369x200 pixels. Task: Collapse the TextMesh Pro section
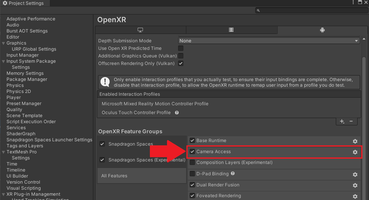click(3, 152)
